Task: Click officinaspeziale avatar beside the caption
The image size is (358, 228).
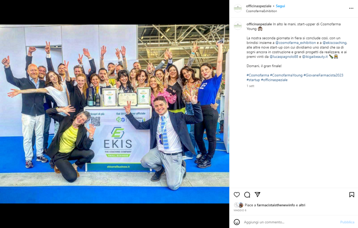Action: pyautogui.click(x=238, y=26)
